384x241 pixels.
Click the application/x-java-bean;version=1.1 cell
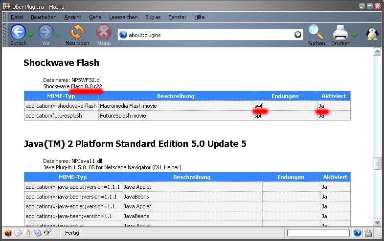click(73, 216)
